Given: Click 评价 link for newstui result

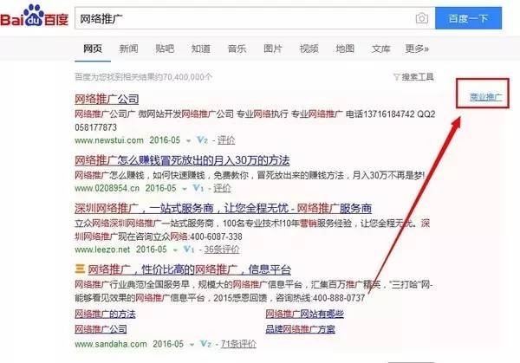Looking at the screenshot, I should pyautogui.click(x=226, y=140).
